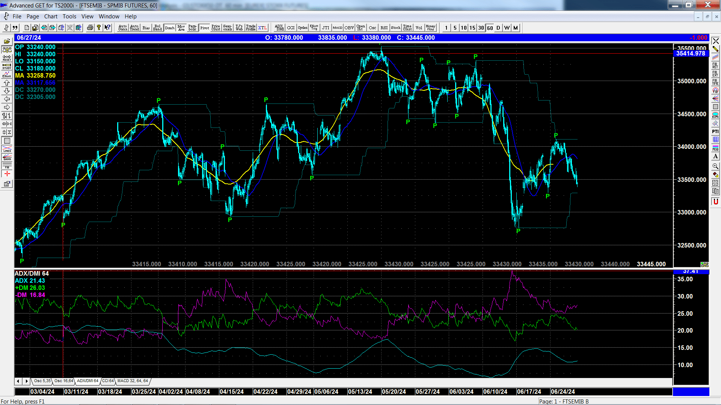Click the open folder icon in left sidebar
This screenshot has width=721, height=405.
(7, 41)
